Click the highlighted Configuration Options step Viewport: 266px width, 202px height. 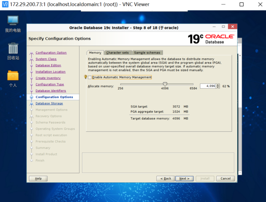click(55, 97)
